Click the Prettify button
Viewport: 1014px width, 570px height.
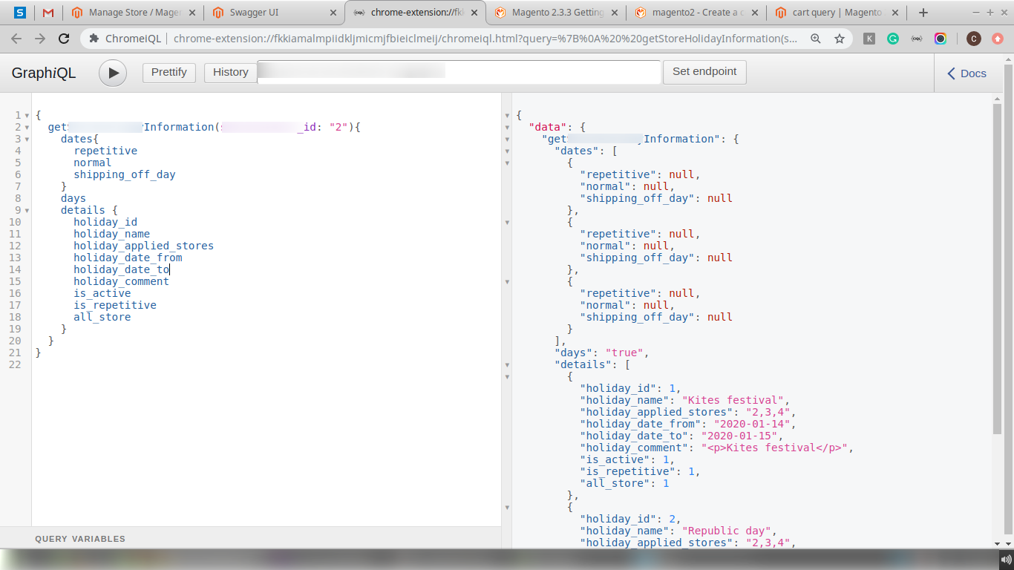tap(169, 72)
